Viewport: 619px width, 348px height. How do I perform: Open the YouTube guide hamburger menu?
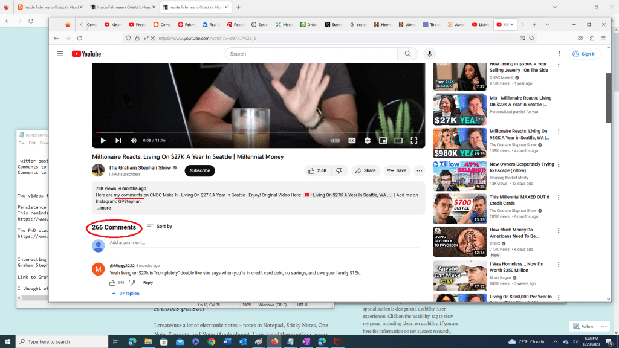(x=60, y=53)
